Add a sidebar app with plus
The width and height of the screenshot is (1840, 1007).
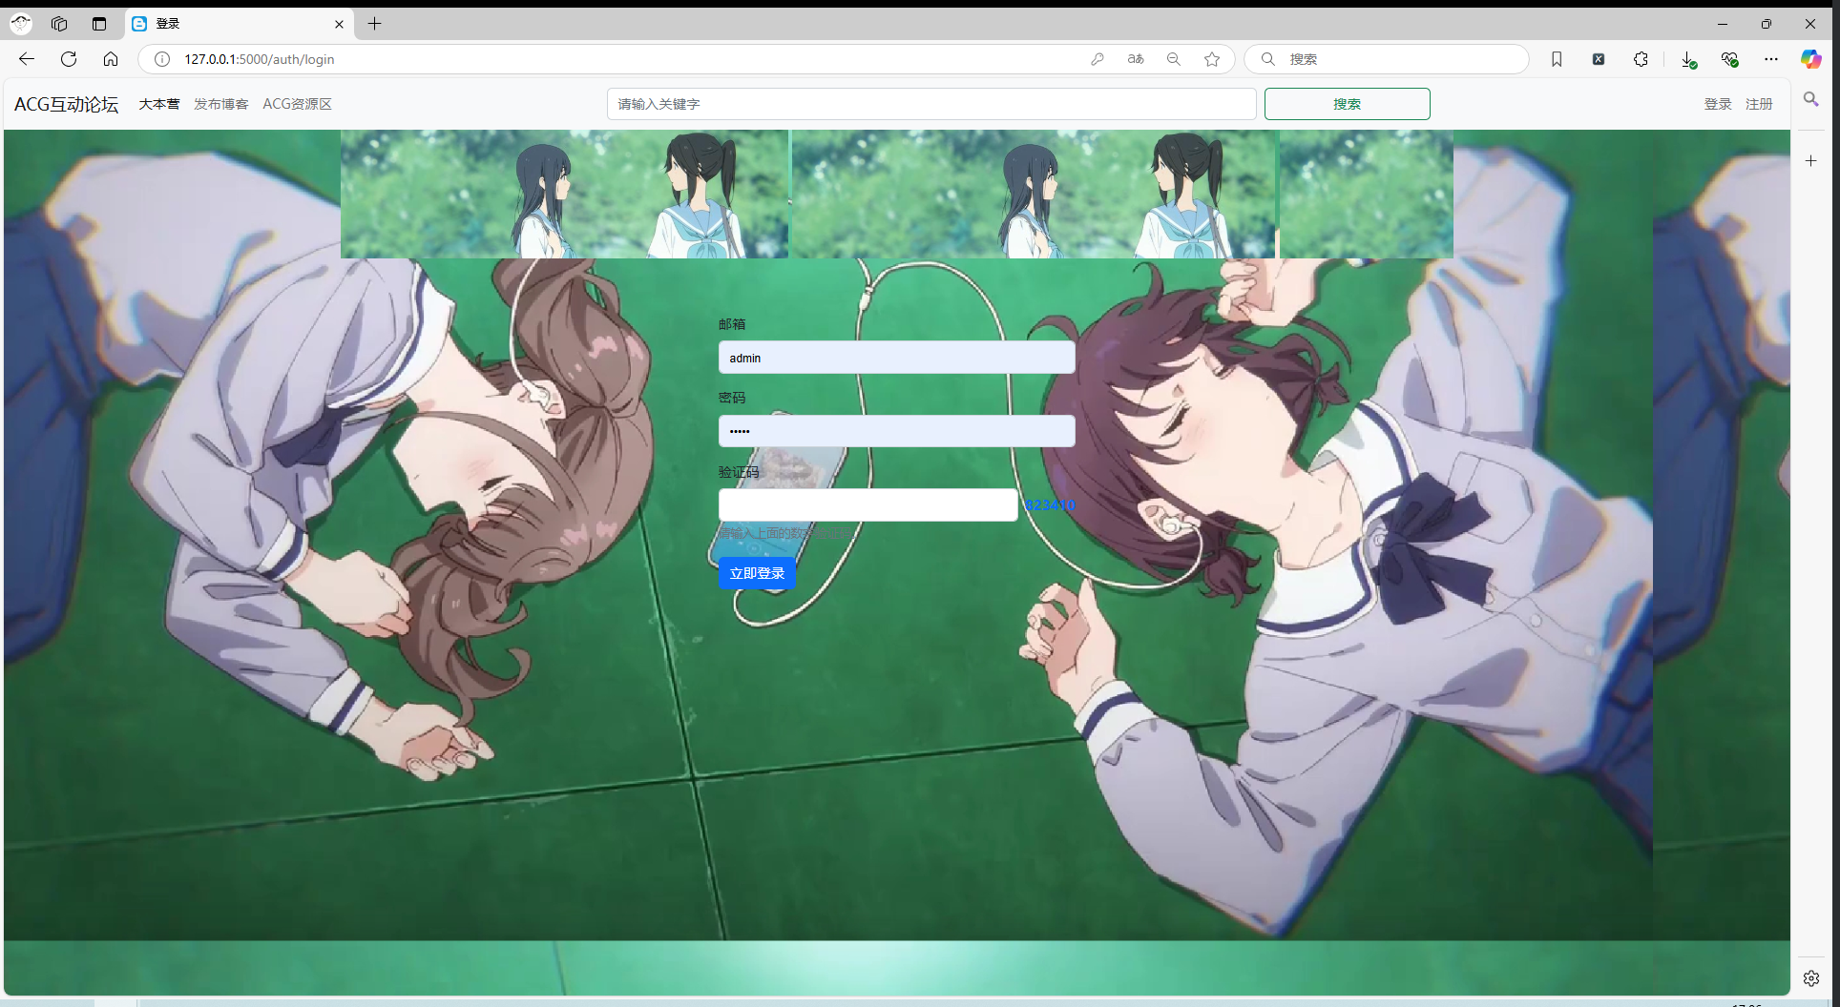[1811, 161]
